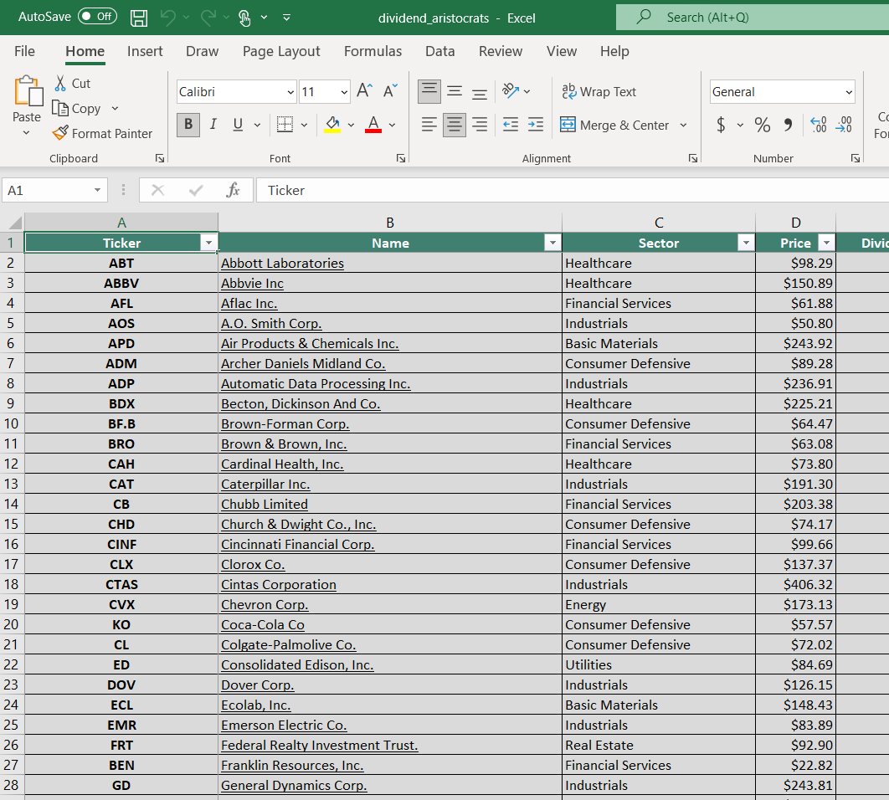The width and height of the screenshot is (889, 800).
Task: Click the Save icon in title bar
Action: coord(140,18)
